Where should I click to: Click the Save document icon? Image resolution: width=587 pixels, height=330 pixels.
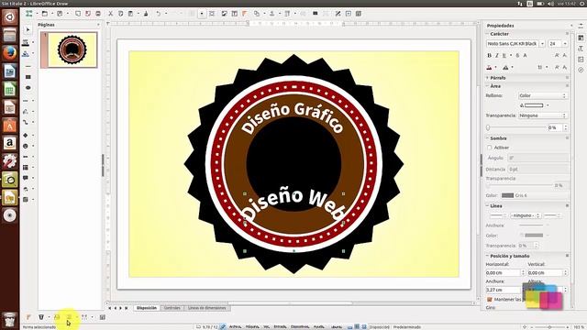click(60, 14)
